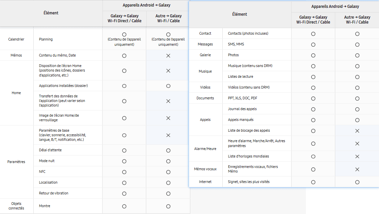379x214 pixels.
Task: Click the 'Documents' category cell
Action: 205,98
